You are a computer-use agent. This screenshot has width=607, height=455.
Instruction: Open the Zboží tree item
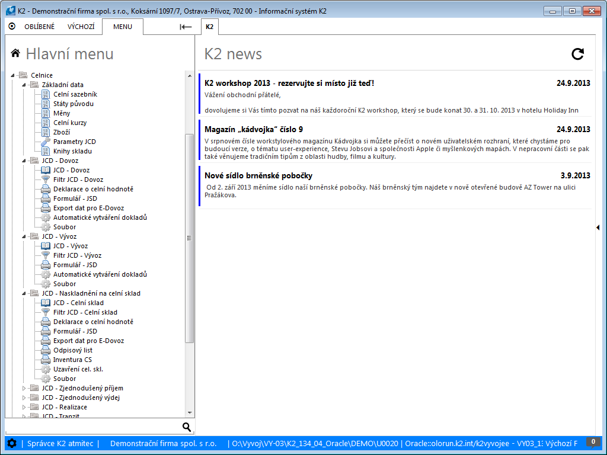click(x=62, y=132)
